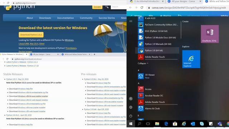Close the Python Releases for Windows tab
The image size is (229, 129).
tap(26, 54)
